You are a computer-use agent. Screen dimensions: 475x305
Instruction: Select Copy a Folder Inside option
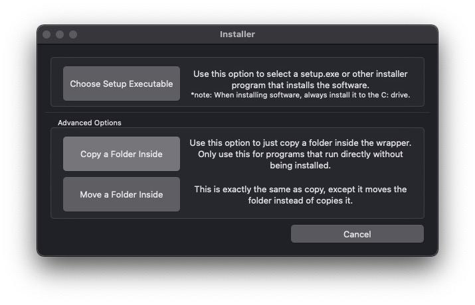tap(122, 154)
